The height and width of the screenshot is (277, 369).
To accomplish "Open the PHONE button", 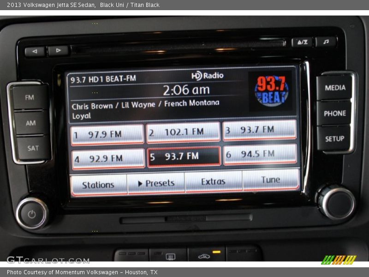I will click(335, 113).
